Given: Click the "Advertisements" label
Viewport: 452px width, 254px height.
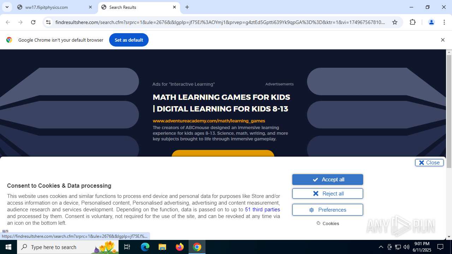Looking at the screenshot, I should click(279, 84).
